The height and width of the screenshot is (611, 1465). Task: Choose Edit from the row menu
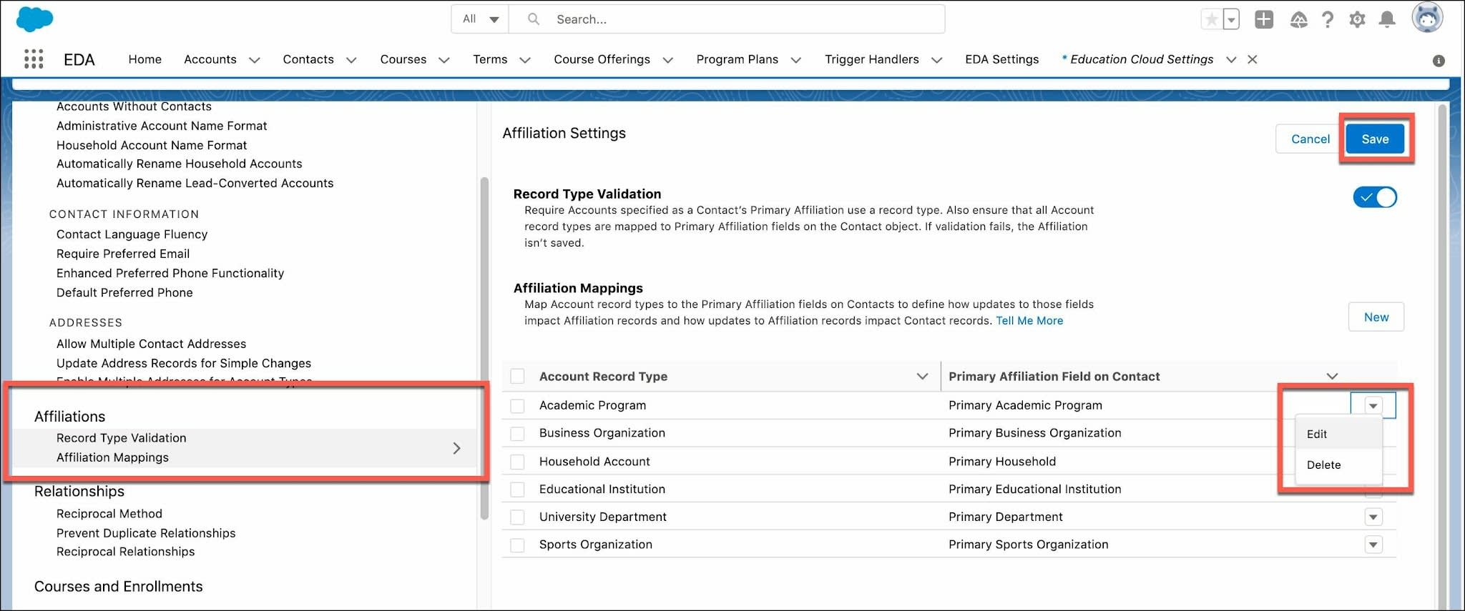pos(1338,434)
